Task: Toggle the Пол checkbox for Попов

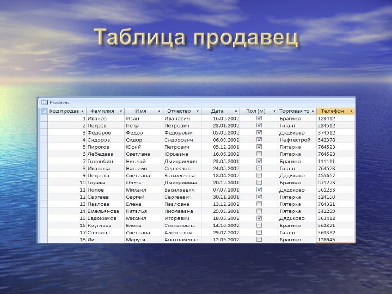Action: pyautogui.click(x=259, y=189)
